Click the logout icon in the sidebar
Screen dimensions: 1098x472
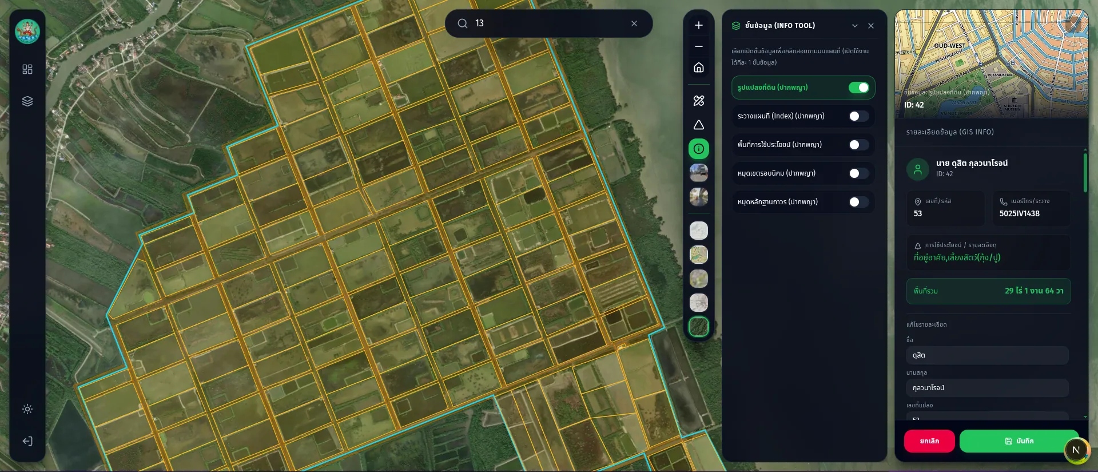[x=27, y=441]
